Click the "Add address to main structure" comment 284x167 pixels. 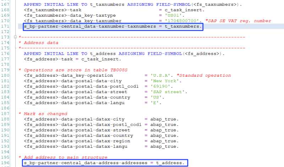coord(63,157)
